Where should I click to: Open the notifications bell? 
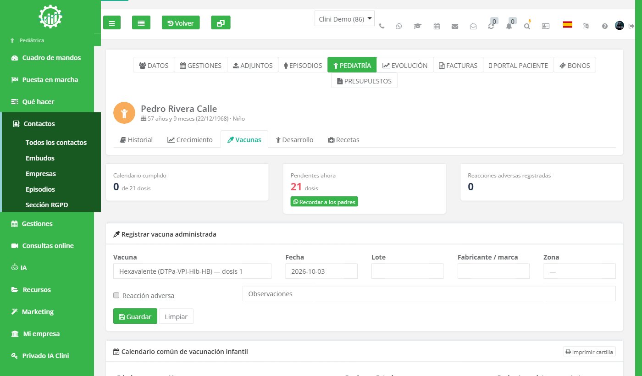click(x=509, y=25)
